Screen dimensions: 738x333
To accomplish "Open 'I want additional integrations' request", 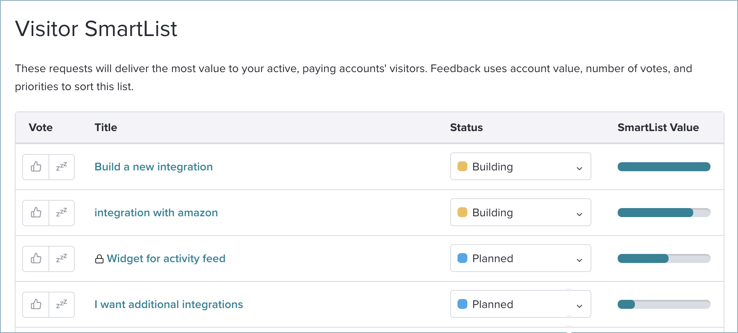I will (x=169, y=304).
